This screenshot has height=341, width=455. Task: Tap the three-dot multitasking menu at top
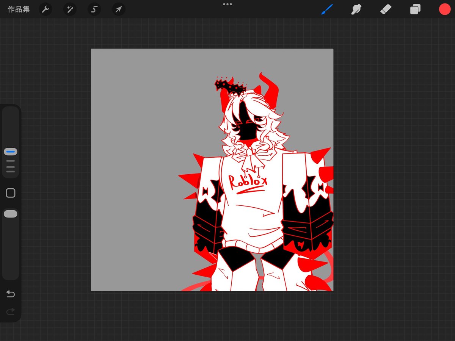(227, 4)
